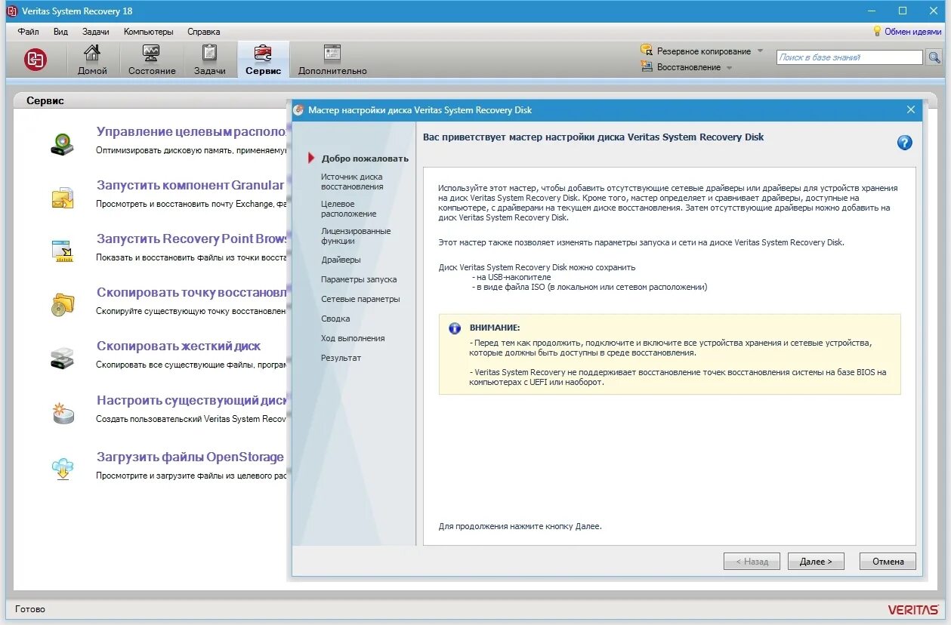The image size is (951, 625).
Task: Click the Сервис panel header
Action: pos(45,100)
